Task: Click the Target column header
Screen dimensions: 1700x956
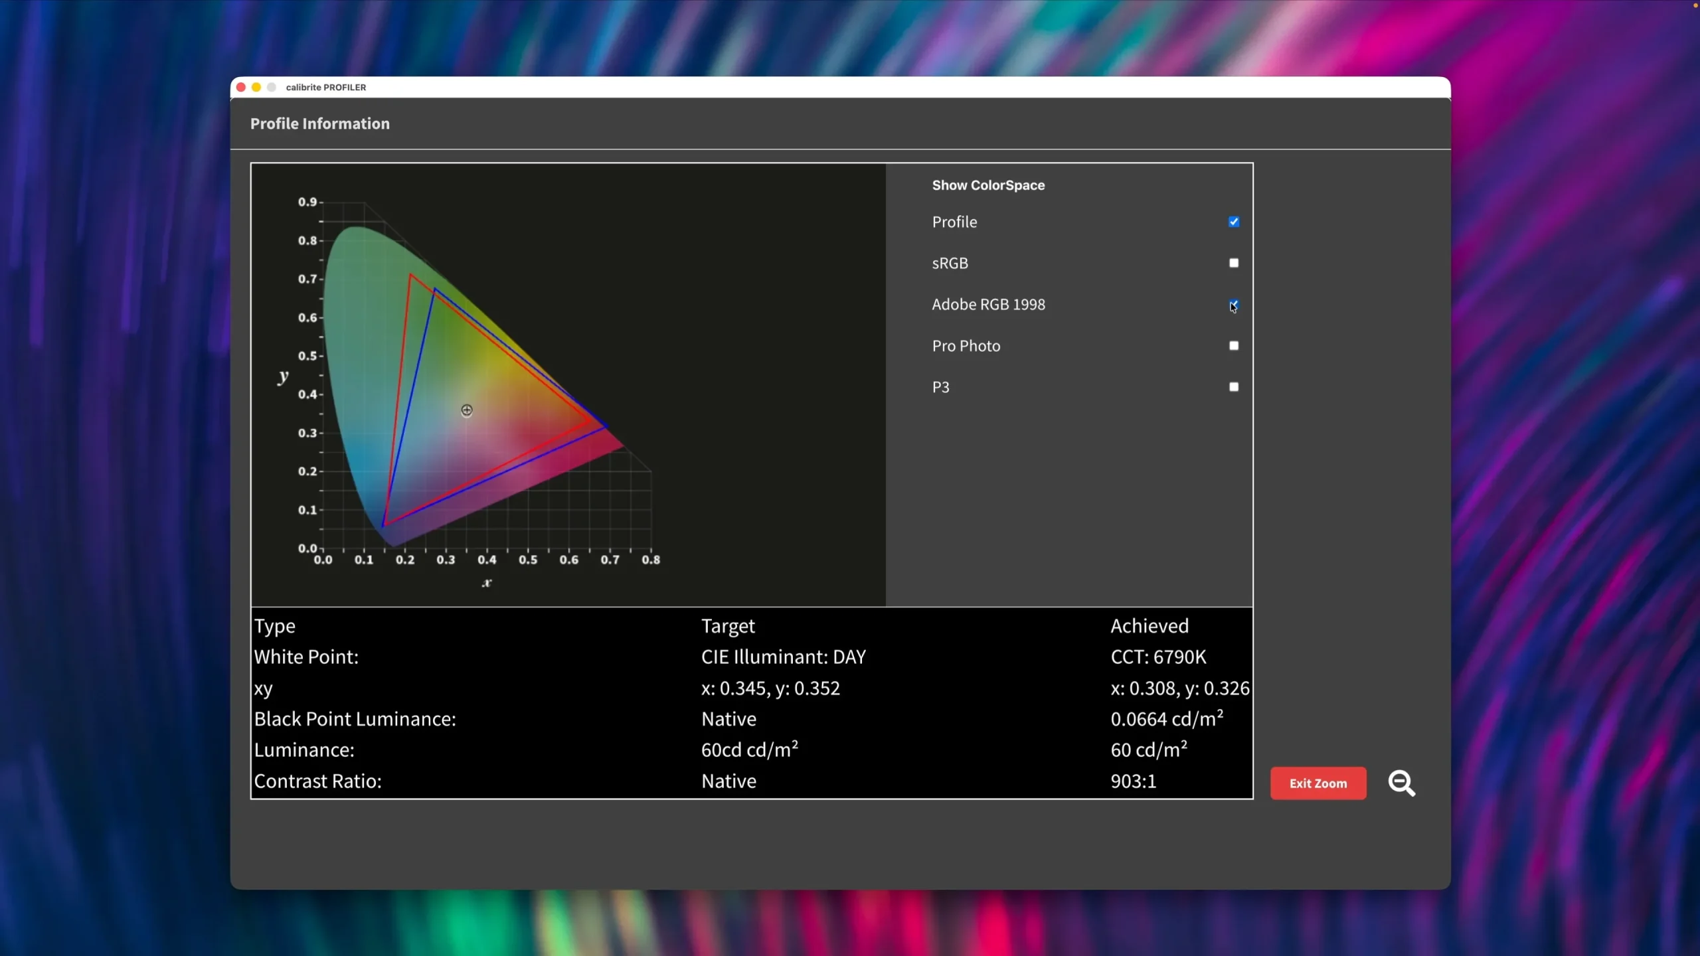Action: pos(728,626)
